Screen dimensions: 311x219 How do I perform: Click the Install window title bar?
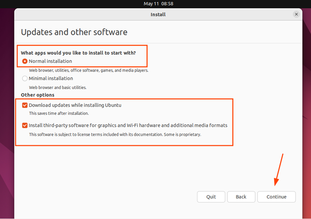tap(157, 14)
